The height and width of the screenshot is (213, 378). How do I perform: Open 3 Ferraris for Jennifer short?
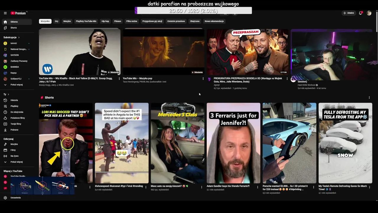coord(233,143)
